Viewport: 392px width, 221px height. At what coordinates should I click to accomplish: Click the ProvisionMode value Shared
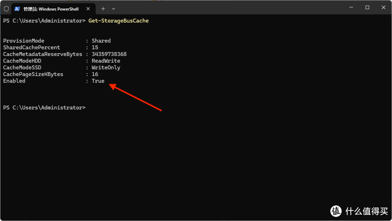pos(101,41)
